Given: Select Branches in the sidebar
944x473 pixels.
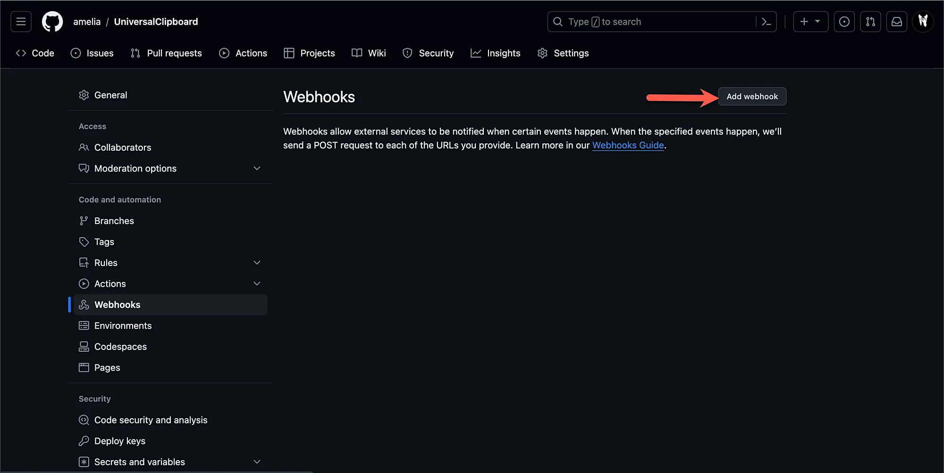Looking at the screenshot, I should pyautogui.click(x=114, y=221).
